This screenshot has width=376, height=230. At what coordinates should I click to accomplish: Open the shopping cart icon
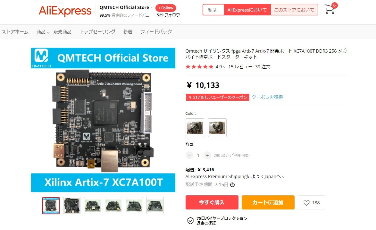(x=330, y=9)
